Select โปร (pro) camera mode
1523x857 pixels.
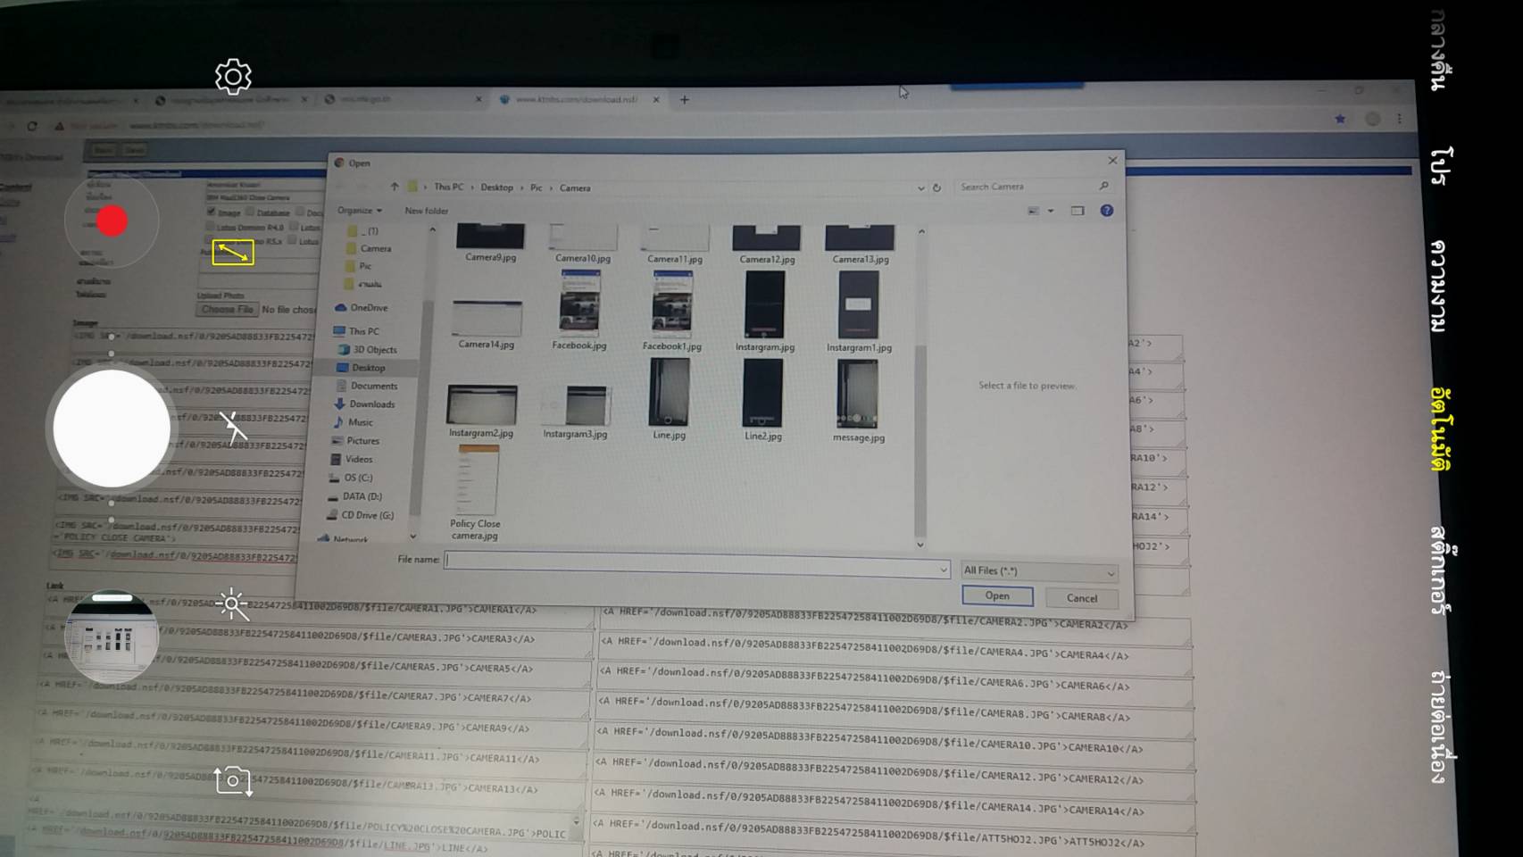(x=1439, y=167)
